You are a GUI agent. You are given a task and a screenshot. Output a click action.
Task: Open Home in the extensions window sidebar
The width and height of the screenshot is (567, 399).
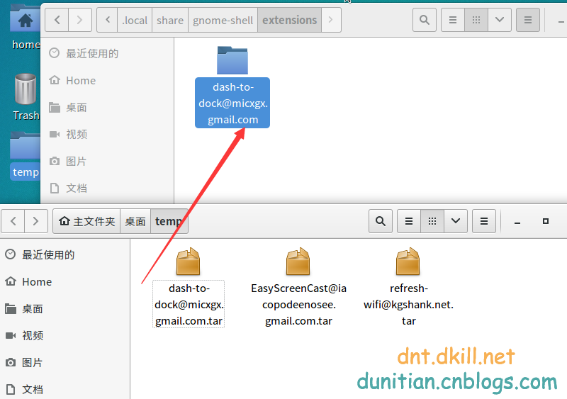click(107, 80)
